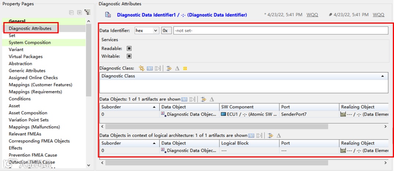
Task: Click the yellow square icon after the Diagnostic Class toolbar
Action: pos(185,68)
